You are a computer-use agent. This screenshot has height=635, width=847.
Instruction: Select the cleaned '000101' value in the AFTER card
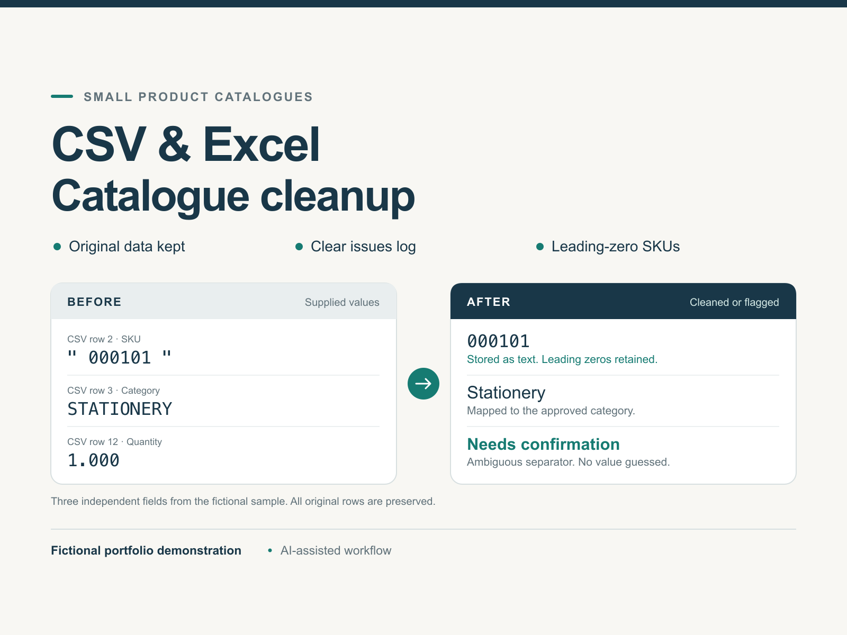(x=498, y=341)
